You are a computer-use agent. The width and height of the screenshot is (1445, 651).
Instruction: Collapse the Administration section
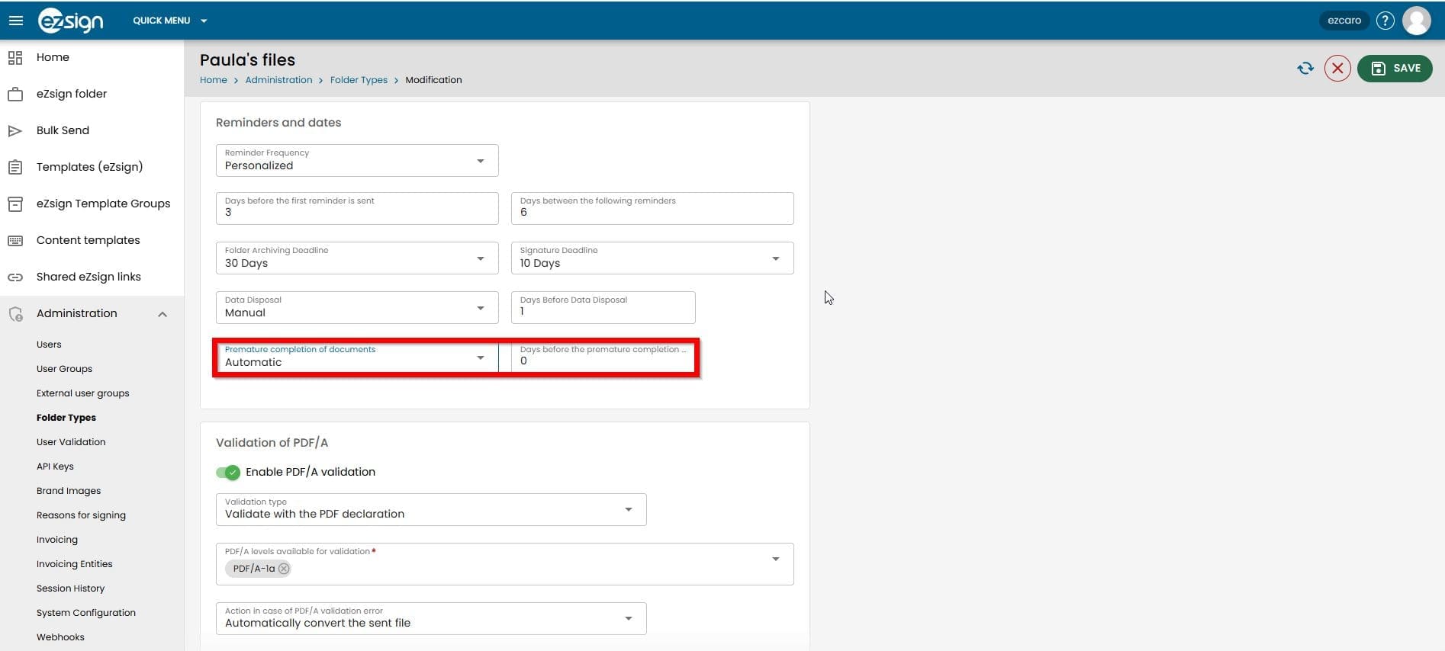tap(163, 314)
